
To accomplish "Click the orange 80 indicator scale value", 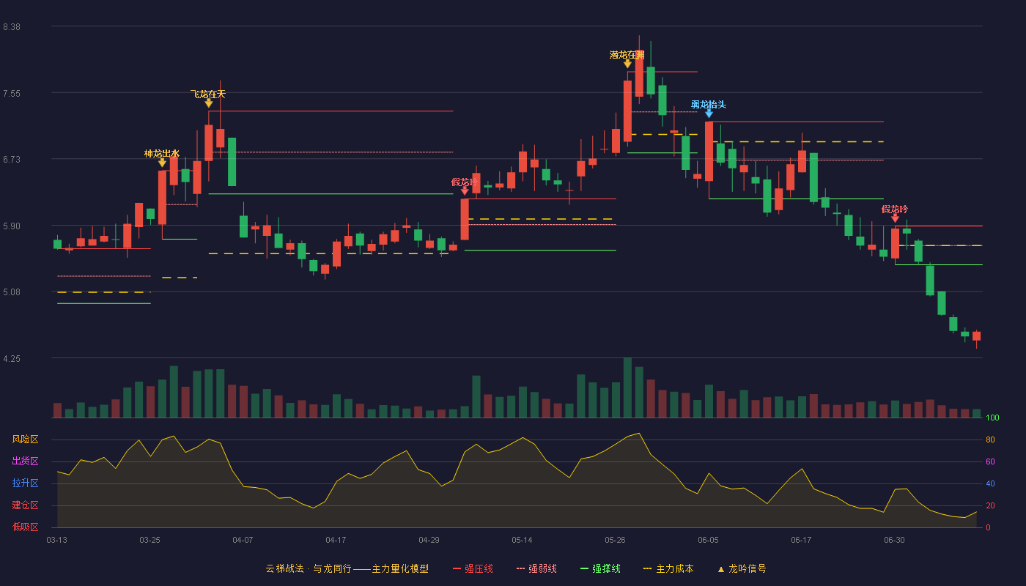I will pos(990,440).
